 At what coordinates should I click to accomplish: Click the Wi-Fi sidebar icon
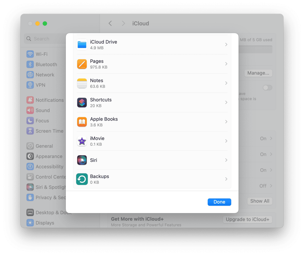tap(30, 54)
